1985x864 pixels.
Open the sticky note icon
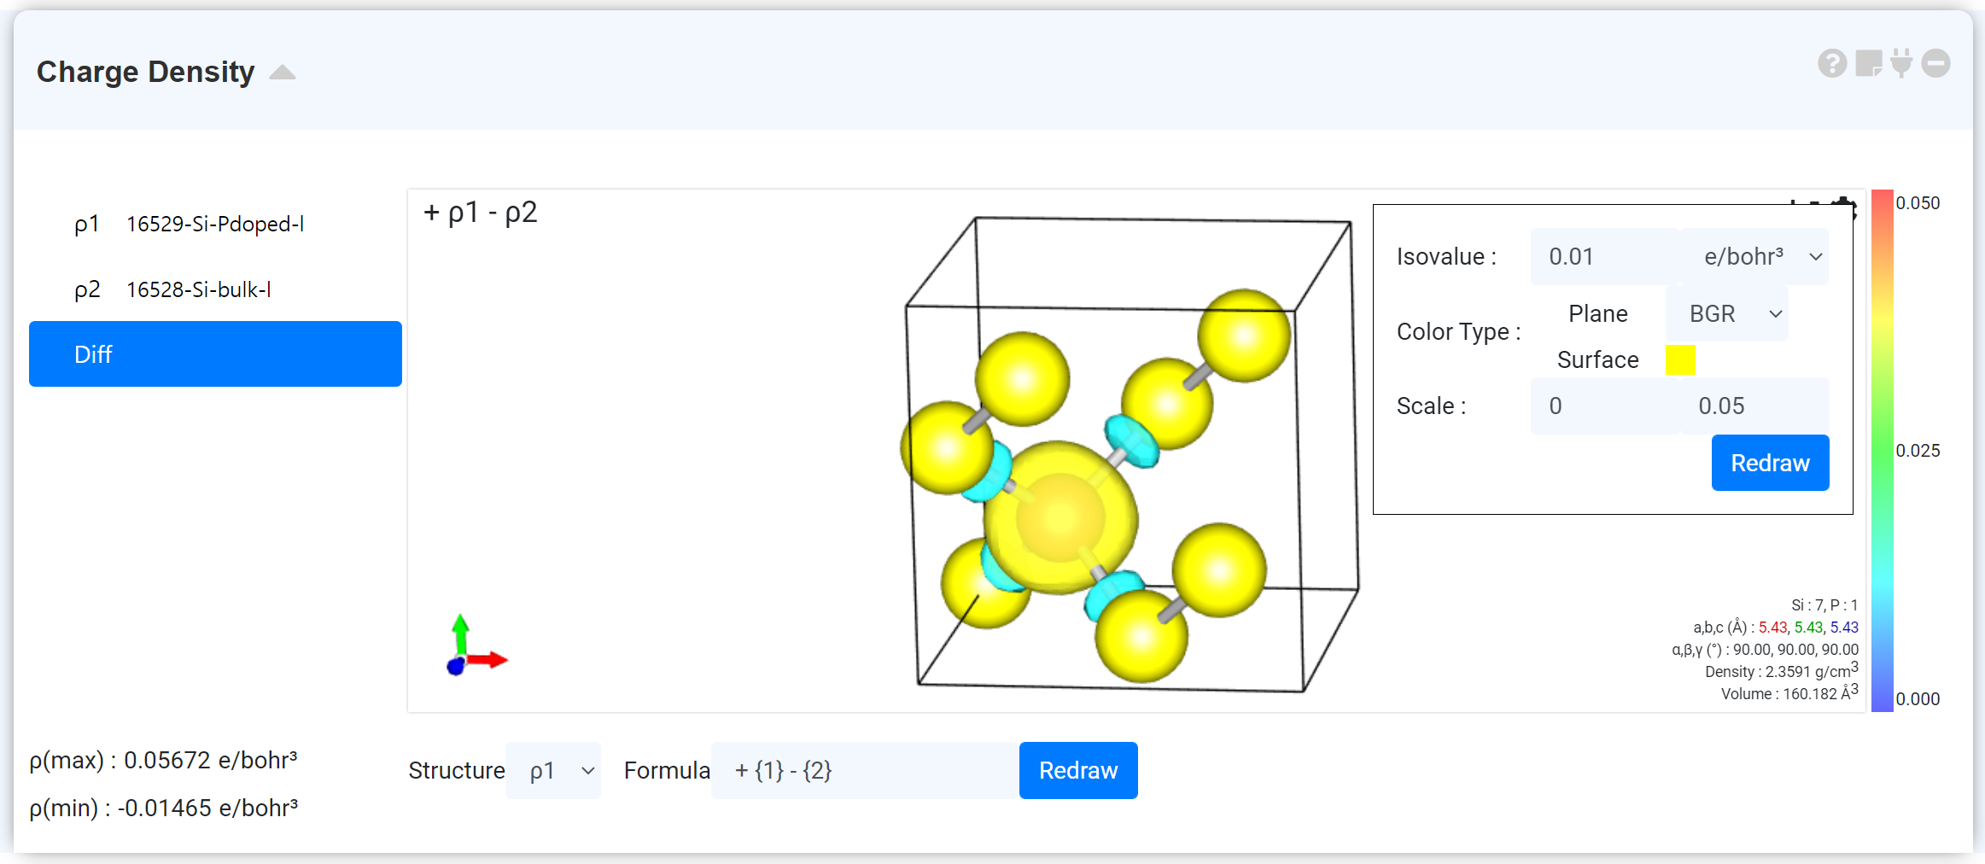tap(1868, 63)
